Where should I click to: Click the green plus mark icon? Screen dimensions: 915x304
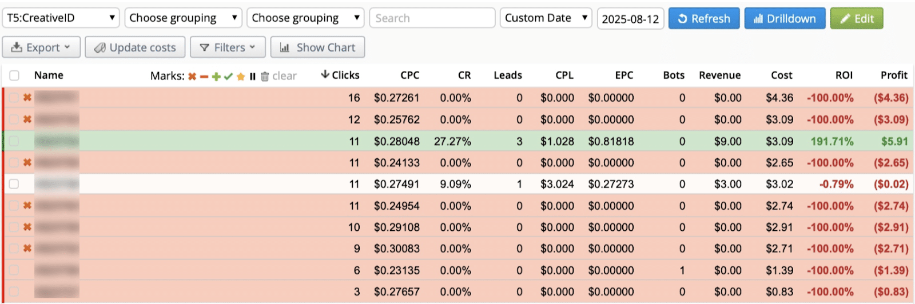pyautogui.click(x=216, y=77)
